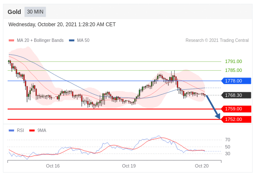Click the Gold chart title
The image size is (253, 173).
click(x=14, y=12)
